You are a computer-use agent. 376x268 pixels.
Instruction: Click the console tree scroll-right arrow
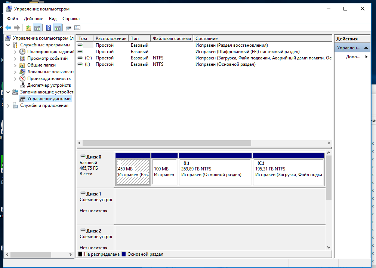coord(71,255)
